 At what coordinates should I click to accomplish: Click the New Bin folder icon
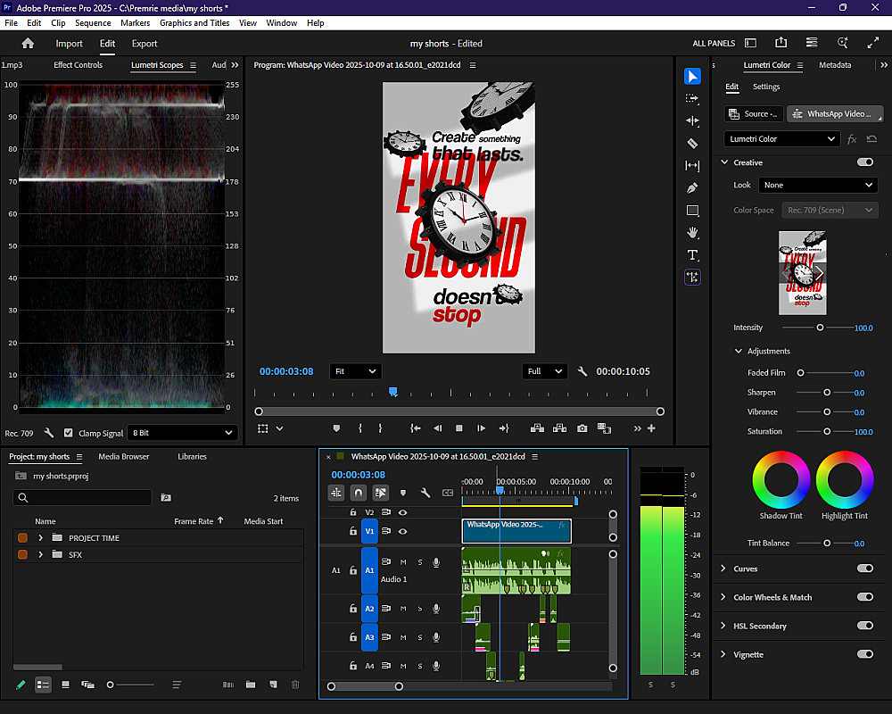coord(251,685)
